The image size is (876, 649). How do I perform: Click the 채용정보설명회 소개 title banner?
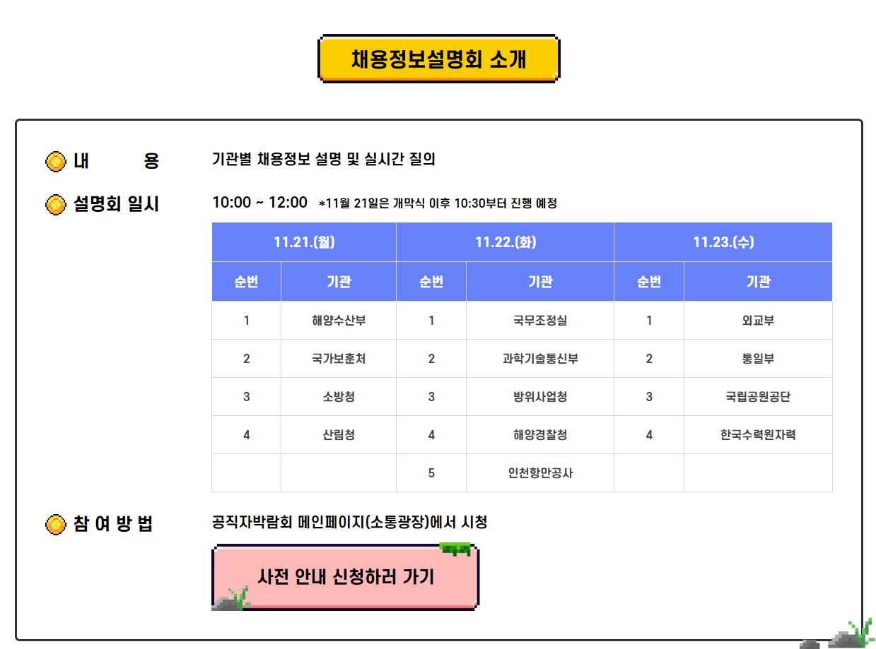(x=438, y=59)
